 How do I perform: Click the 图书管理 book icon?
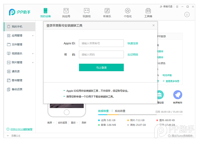click(x=9, y=80)
